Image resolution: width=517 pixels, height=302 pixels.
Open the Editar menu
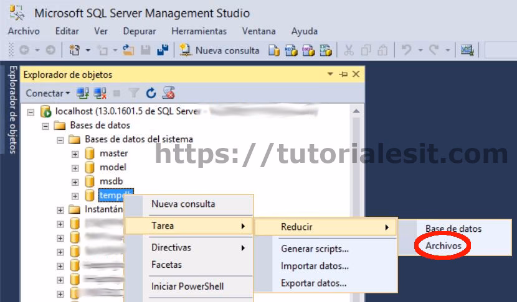click(67, 31)
